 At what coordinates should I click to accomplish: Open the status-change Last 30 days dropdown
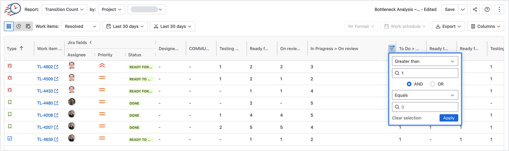click(172, 26)
